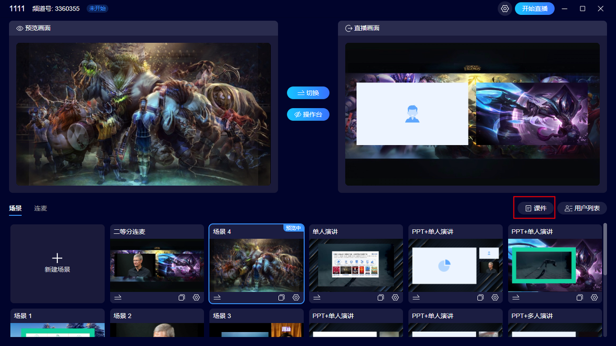The image size is (616, 346).
Task: Select the pie-chart PPT+单人演讲 thumbnail
Action: (x=456, y=265)
